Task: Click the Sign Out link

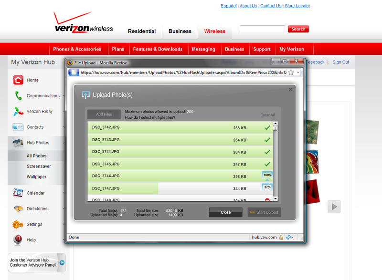Action: tap(341, 62)
